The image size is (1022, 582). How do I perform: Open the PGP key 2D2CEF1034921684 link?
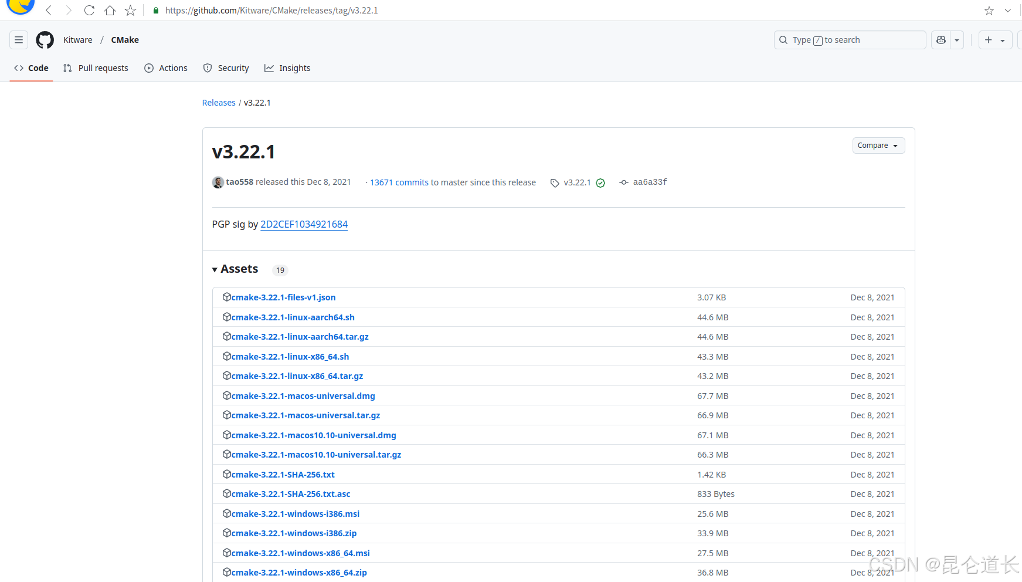pos(304,224)
